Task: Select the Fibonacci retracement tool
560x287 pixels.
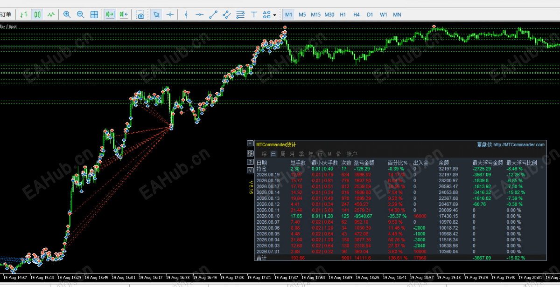Action: 240,14
